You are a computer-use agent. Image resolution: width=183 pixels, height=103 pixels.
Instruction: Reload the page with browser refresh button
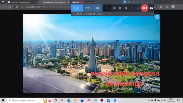click(x=10, y=7)
